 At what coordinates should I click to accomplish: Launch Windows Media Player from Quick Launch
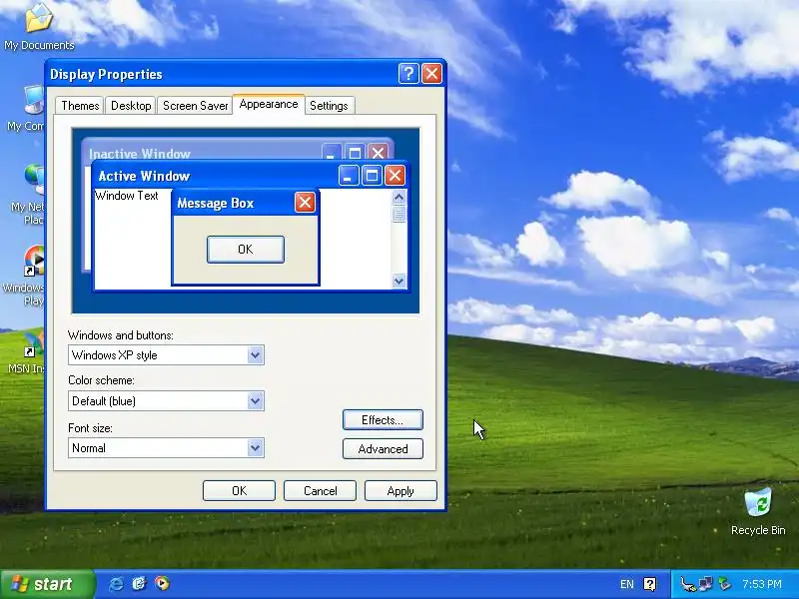pyautogui.click(x=162, y=583)
